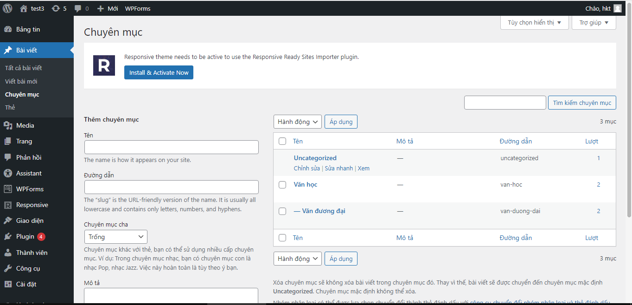Open Media library from sidebar icon
Viewport: 632px width, 305px height.
8,125
